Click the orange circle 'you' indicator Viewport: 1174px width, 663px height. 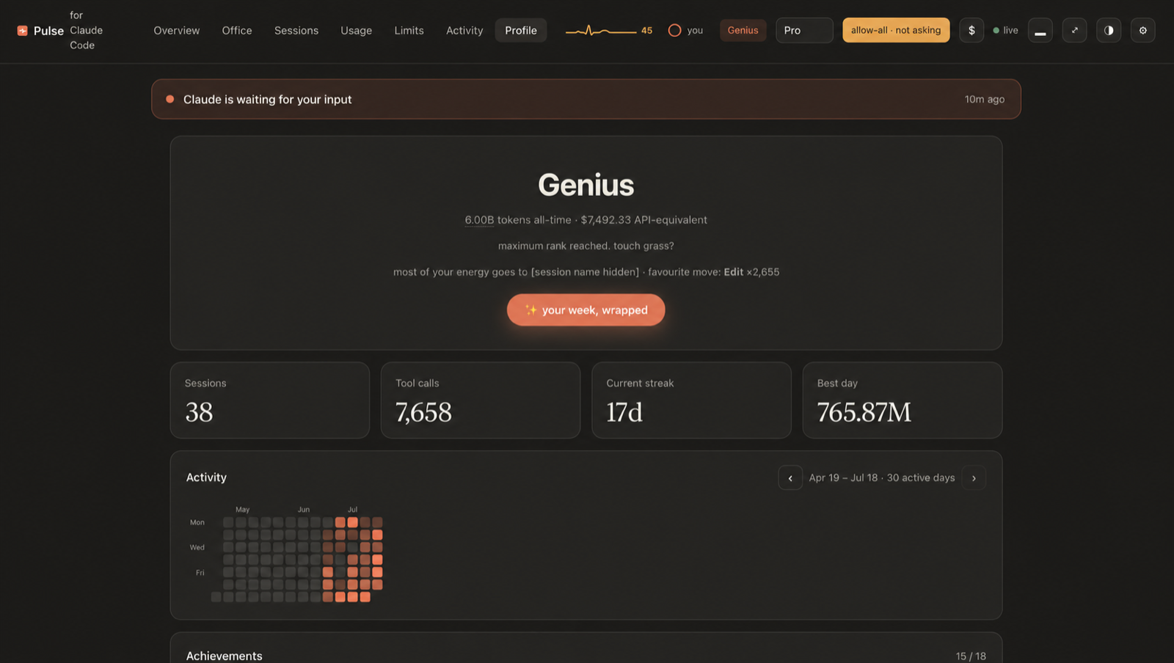point(685,30)
